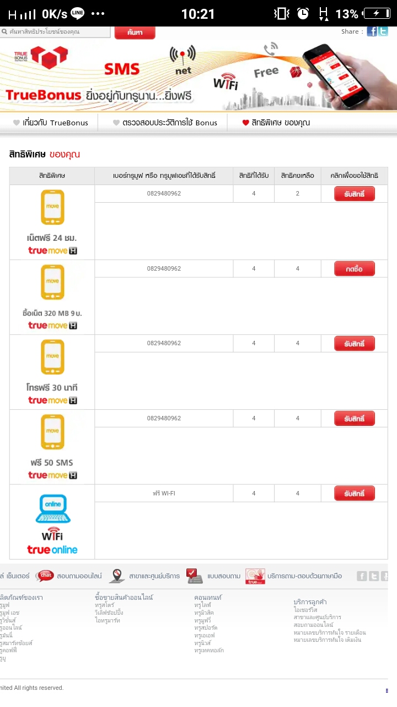
Task: Click สิทธิ์คงเหลือ column header
Action: (297, 176)
